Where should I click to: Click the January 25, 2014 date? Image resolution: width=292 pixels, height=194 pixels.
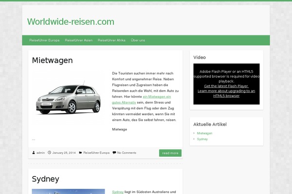click(64, 153)
